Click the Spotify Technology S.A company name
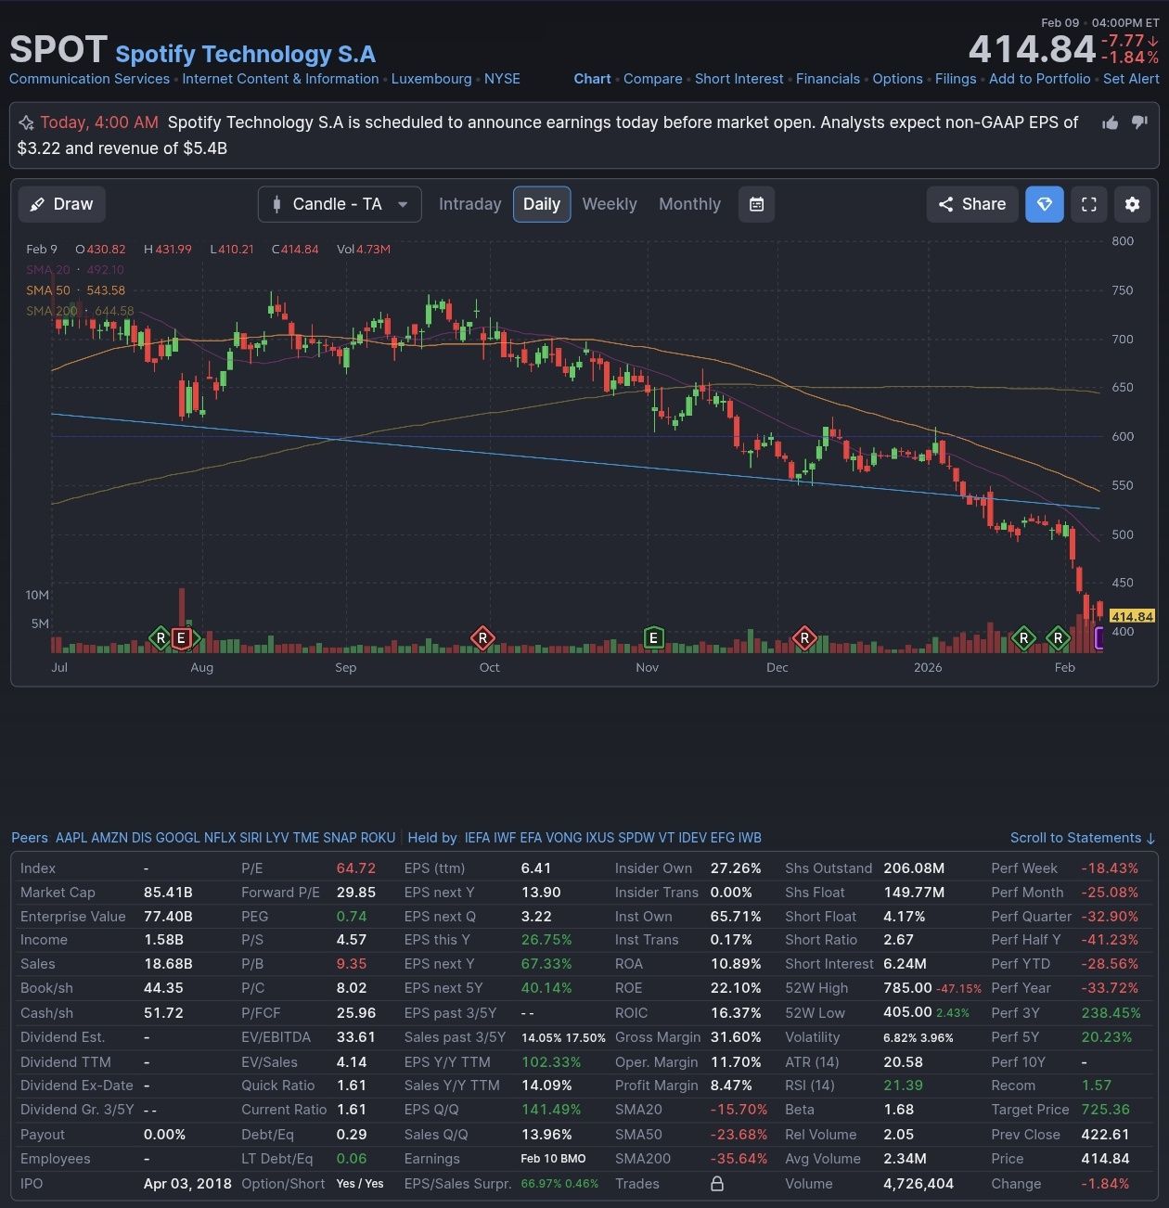Screen dimensions: 1169x1208 coord(246,54)
